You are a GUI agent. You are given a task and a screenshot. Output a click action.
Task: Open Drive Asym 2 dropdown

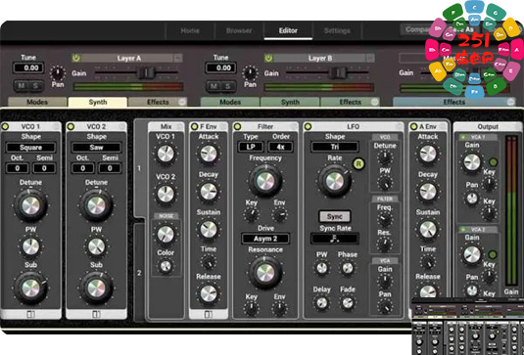(265, 239)
